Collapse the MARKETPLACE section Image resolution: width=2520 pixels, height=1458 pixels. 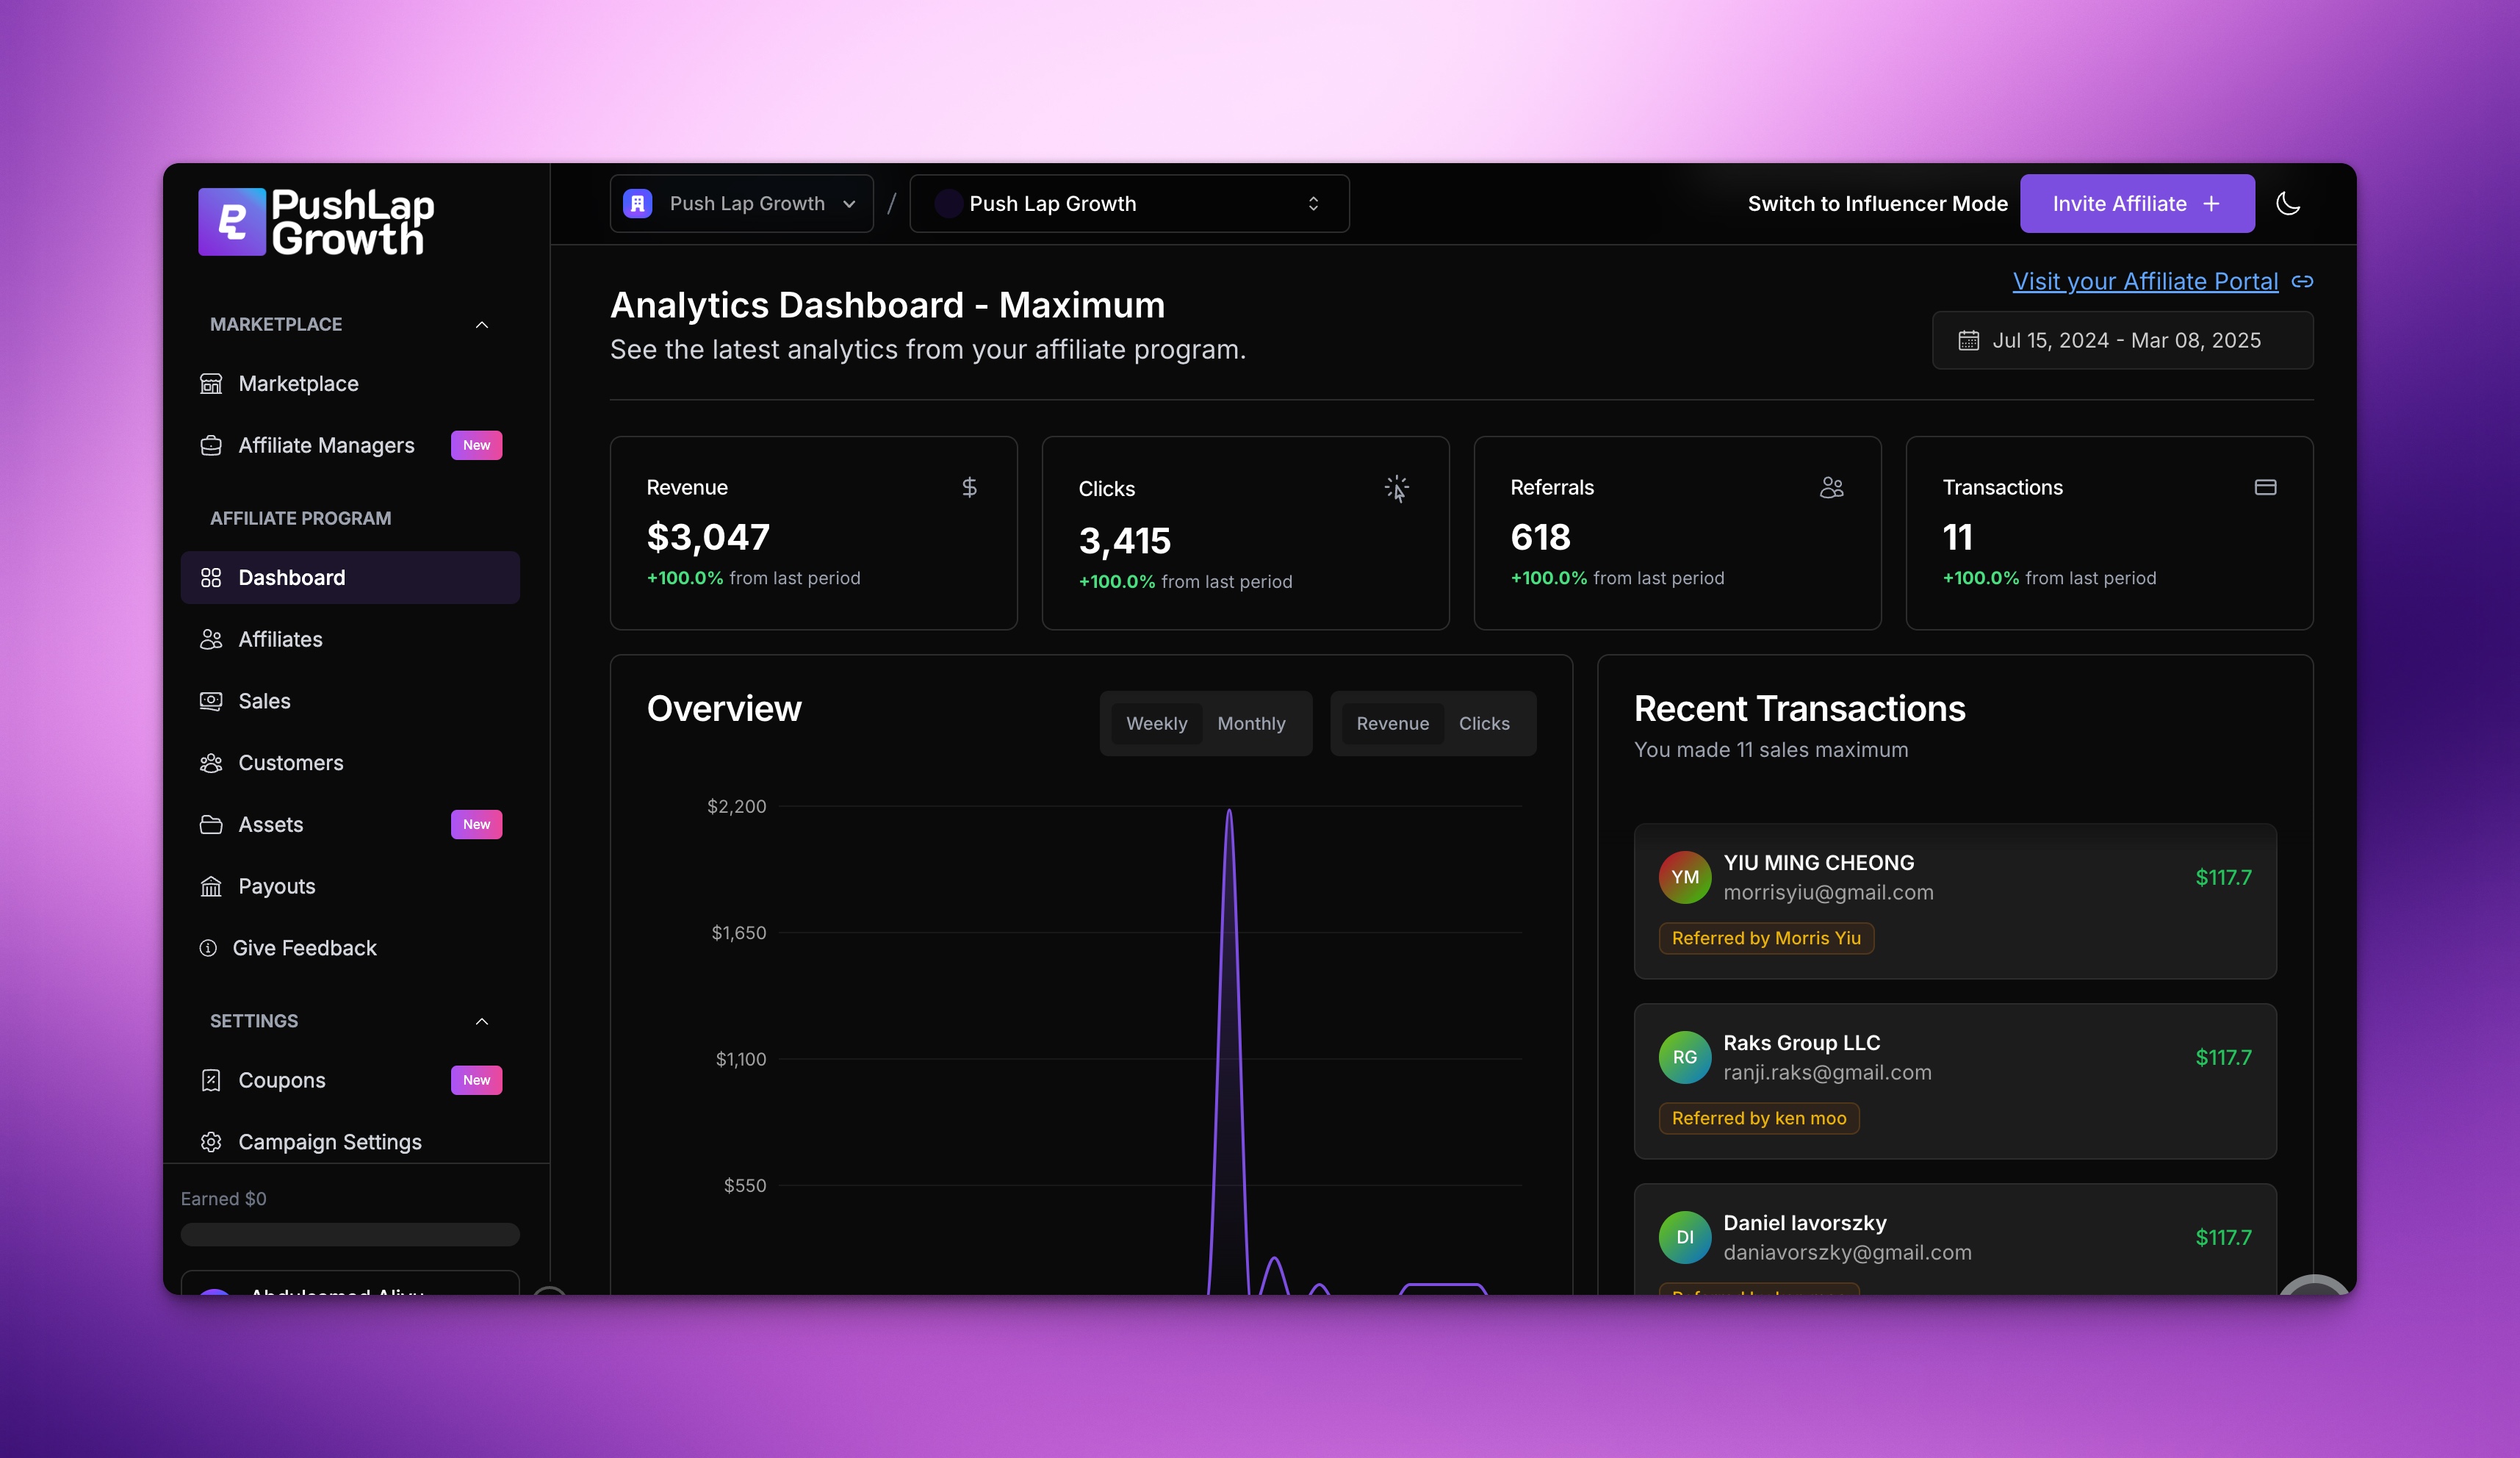pos(482,324)
